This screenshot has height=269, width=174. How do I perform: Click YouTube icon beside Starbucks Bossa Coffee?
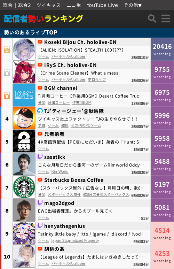pyautogui.click(x=40, y=180)
